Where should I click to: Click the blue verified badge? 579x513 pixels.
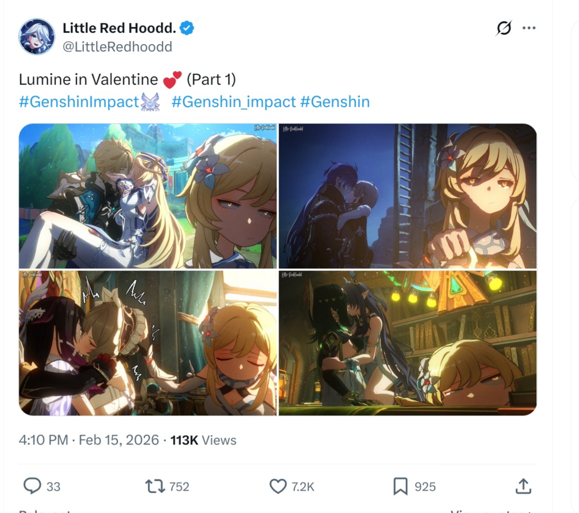[187, 28]
